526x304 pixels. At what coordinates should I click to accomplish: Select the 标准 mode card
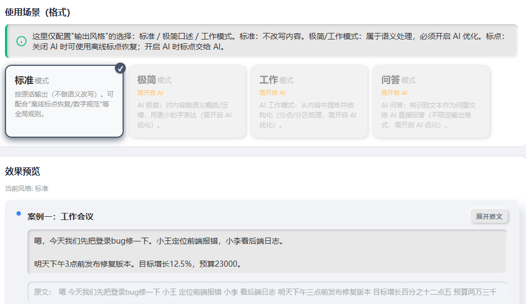click(x=64, y=101)
